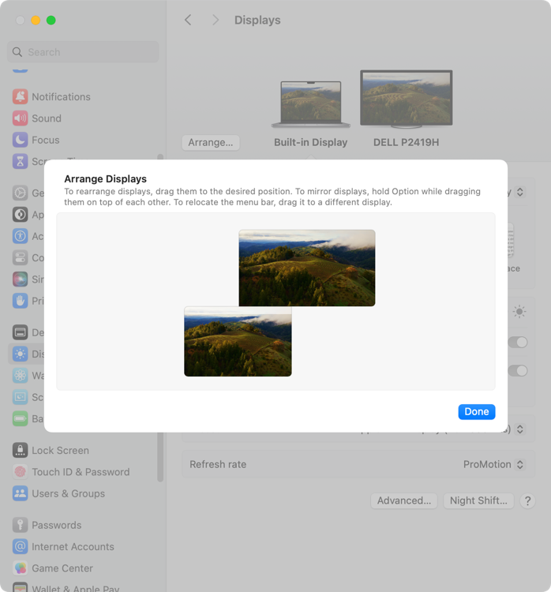This screenshot has height=592, width=551.
Task: Click the Arrange Displays heading
Action: click(x=105, y=178)
